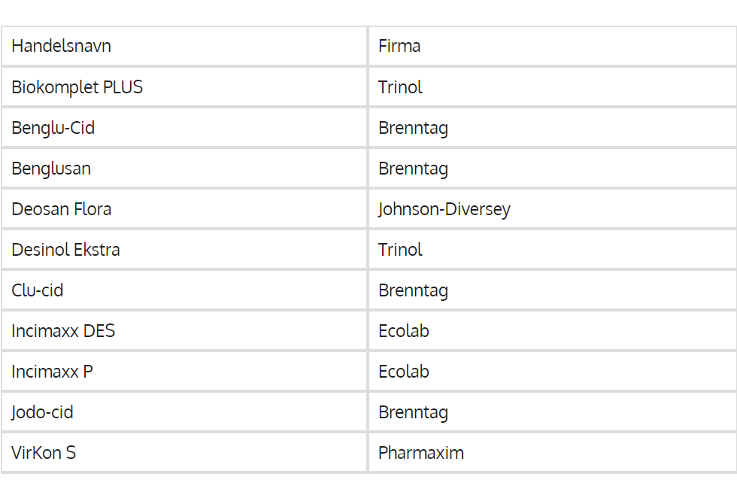Viewport: 737px width, 492px height.
Task: Click the Jodo-cid product name
Action: point(42,412)
